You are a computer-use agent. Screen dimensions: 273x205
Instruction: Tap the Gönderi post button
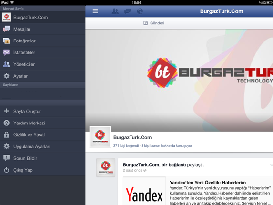[154, 23]
